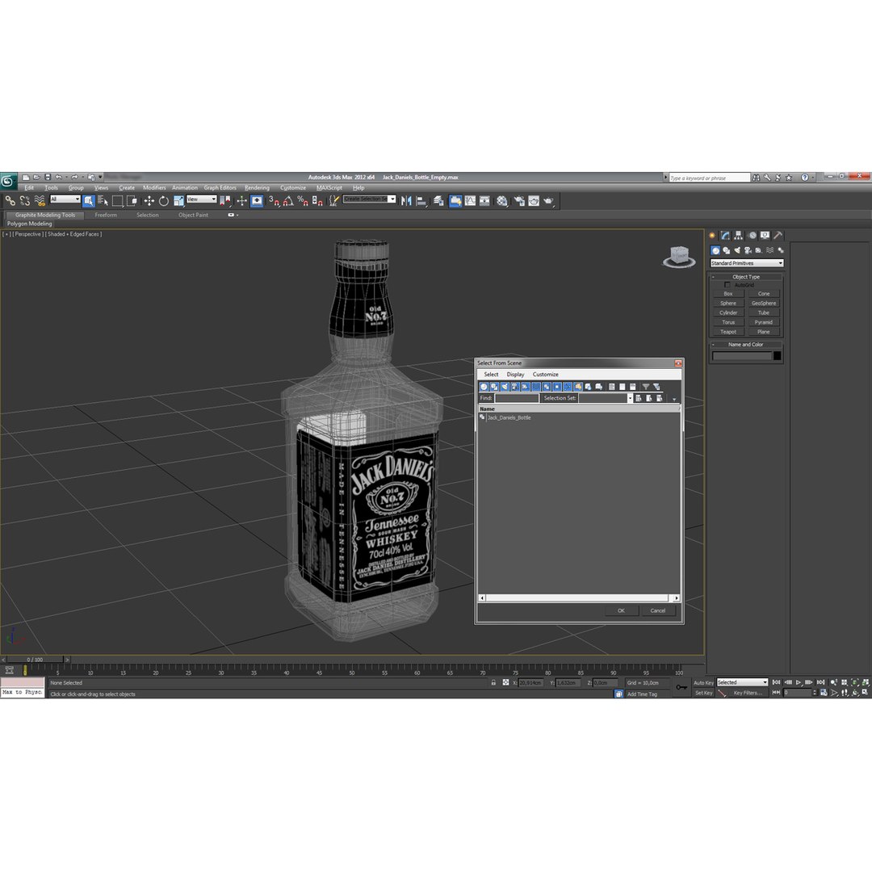Open the Curve Editor
The height and width of the screenshot is (872, 872).
pos(471,201)
